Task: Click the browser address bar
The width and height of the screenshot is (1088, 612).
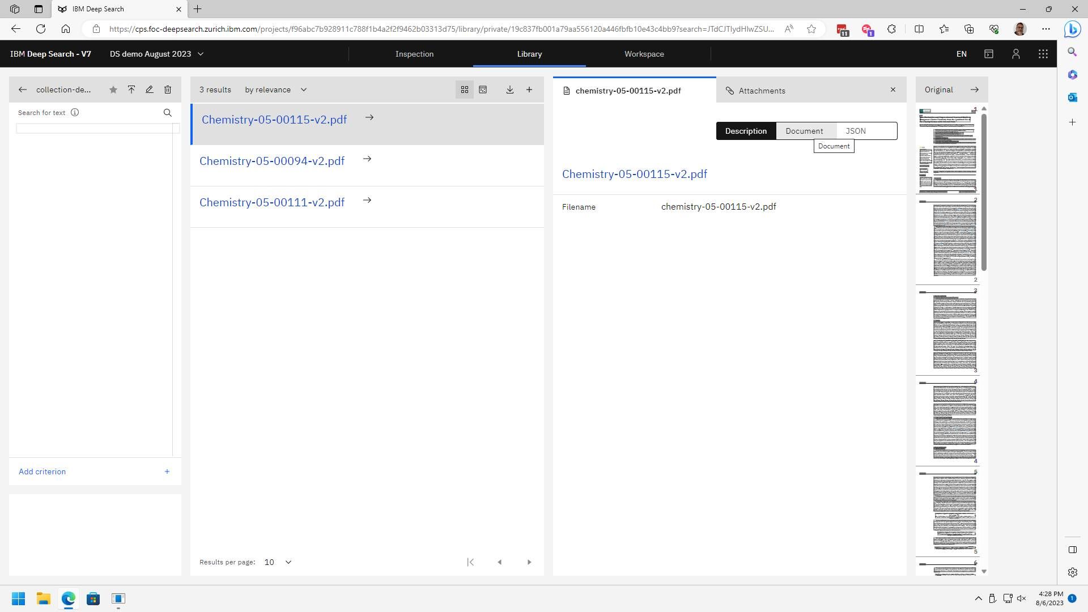Action: pyautogui.click(x=442, y=29)
